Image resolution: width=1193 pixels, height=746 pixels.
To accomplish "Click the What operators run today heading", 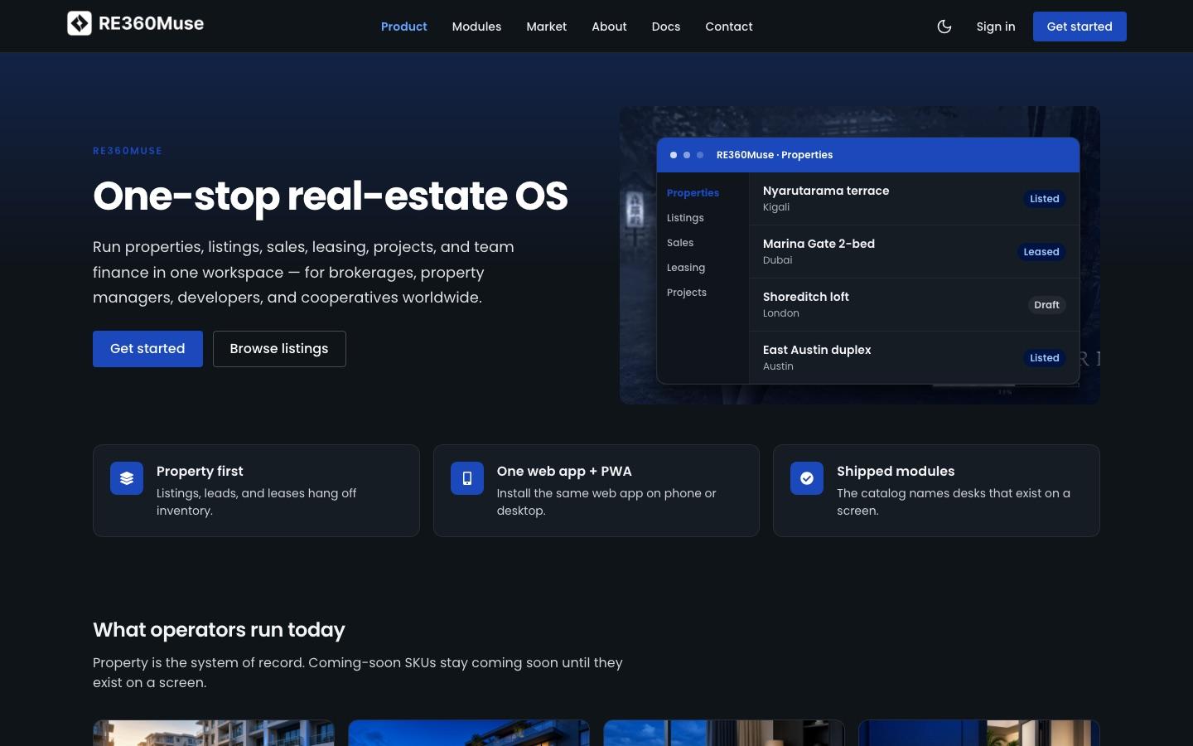I will point(219,630).
